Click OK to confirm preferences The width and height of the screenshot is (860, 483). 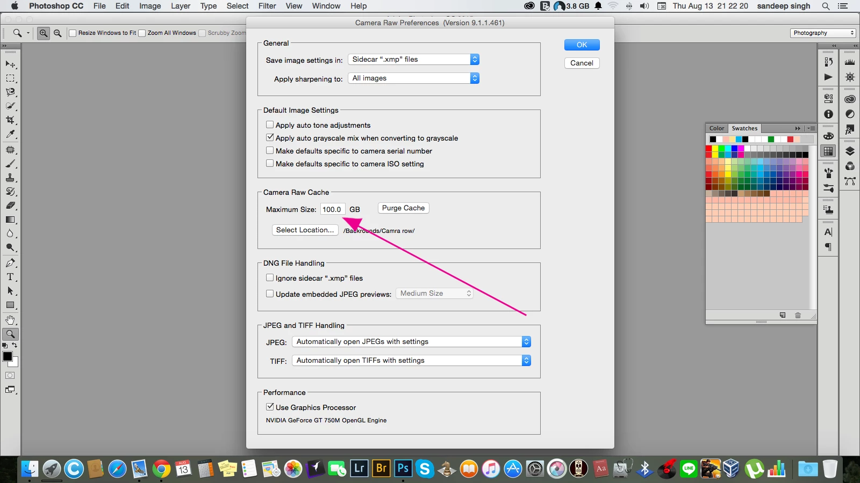582,45
